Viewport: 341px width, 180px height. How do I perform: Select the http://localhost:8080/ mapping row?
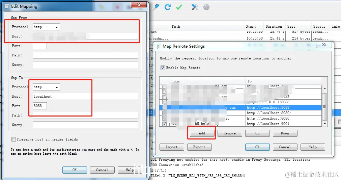(x=240, y=113)
